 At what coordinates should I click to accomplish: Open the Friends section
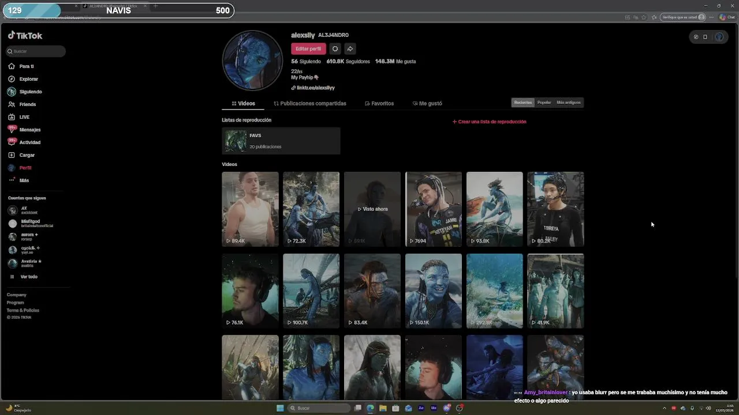[x=27, y=104]
